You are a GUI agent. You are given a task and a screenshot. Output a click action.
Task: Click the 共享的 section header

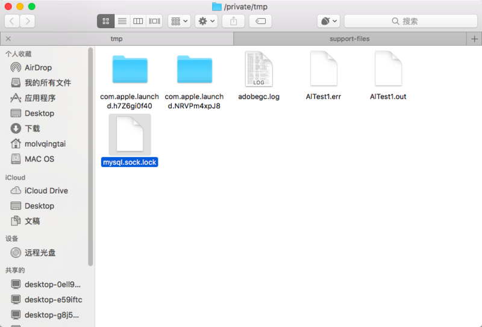[x=15, y=270]
